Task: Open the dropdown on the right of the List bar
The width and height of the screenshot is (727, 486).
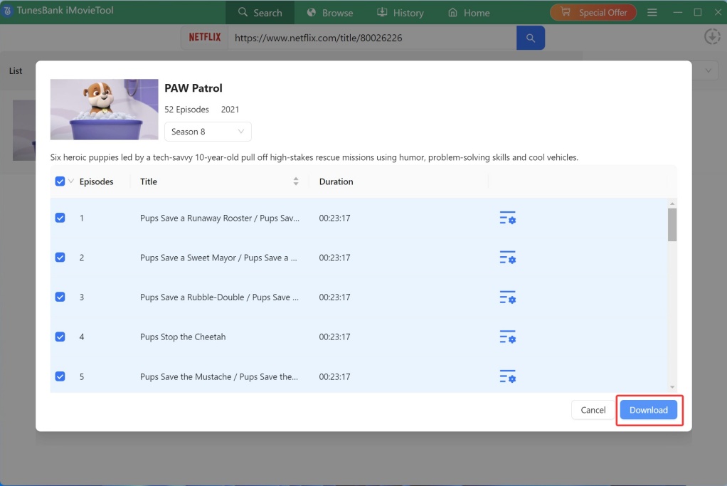Action: click(x=707, y=70)
